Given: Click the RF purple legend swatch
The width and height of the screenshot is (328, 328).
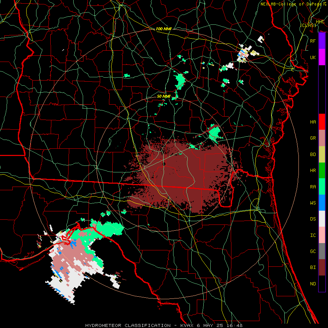Looking at the screenshot, I should 322,41.
